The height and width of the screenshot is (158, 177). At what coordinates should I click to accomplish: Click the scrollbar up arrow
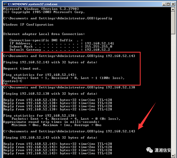(173, 9)
